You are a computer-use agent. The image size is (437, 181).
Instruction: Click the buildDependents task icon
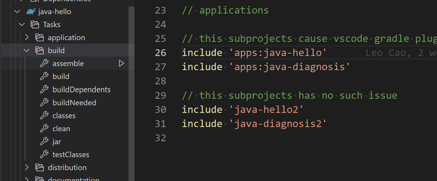coord(44,89)
